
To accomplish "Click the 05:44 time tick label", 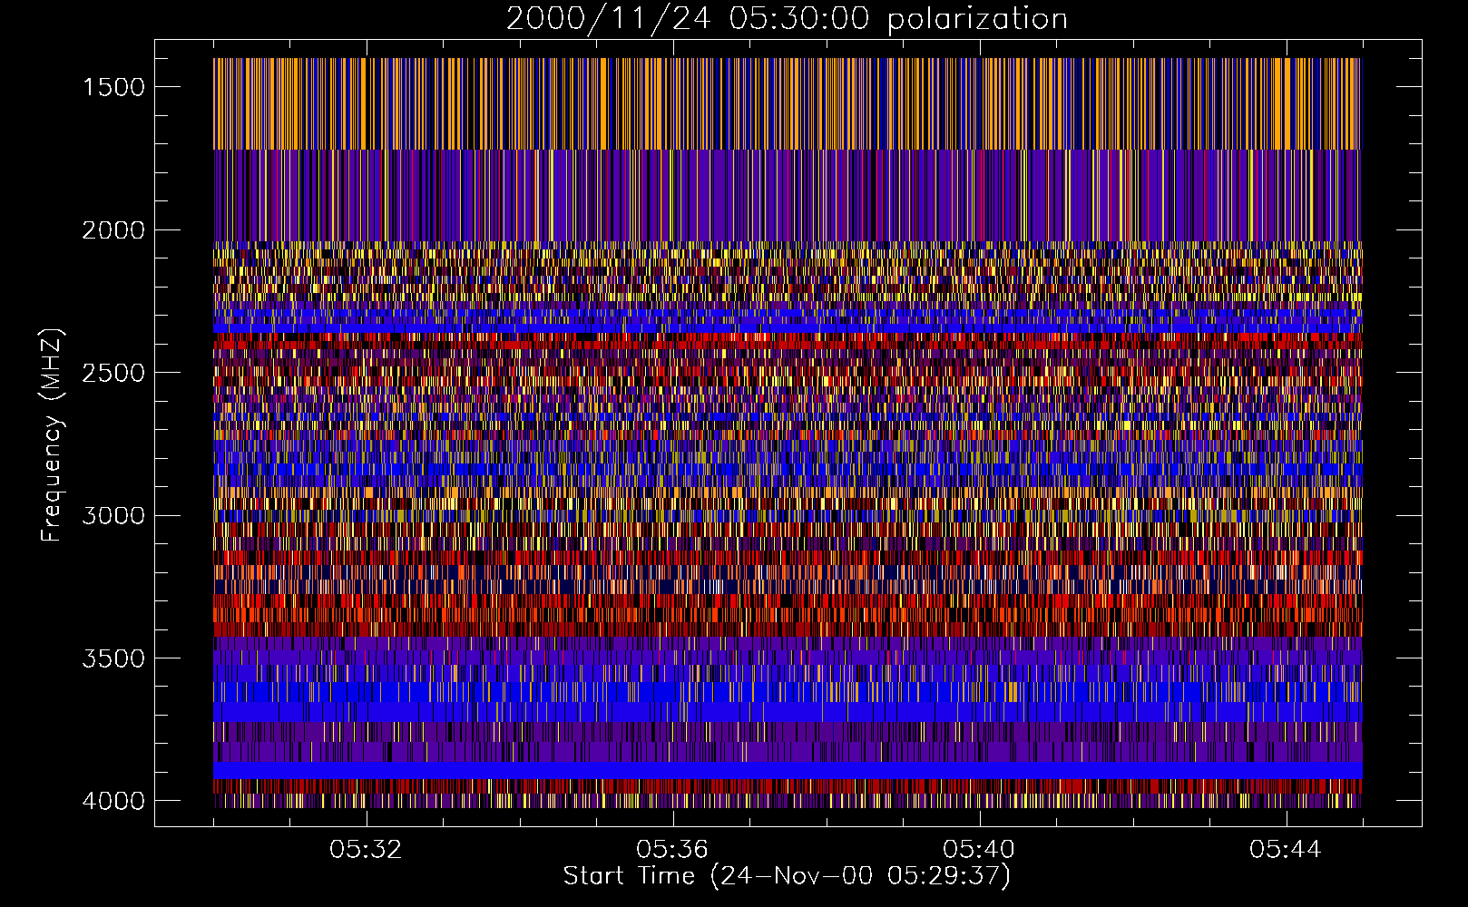I will (1286, 850).
